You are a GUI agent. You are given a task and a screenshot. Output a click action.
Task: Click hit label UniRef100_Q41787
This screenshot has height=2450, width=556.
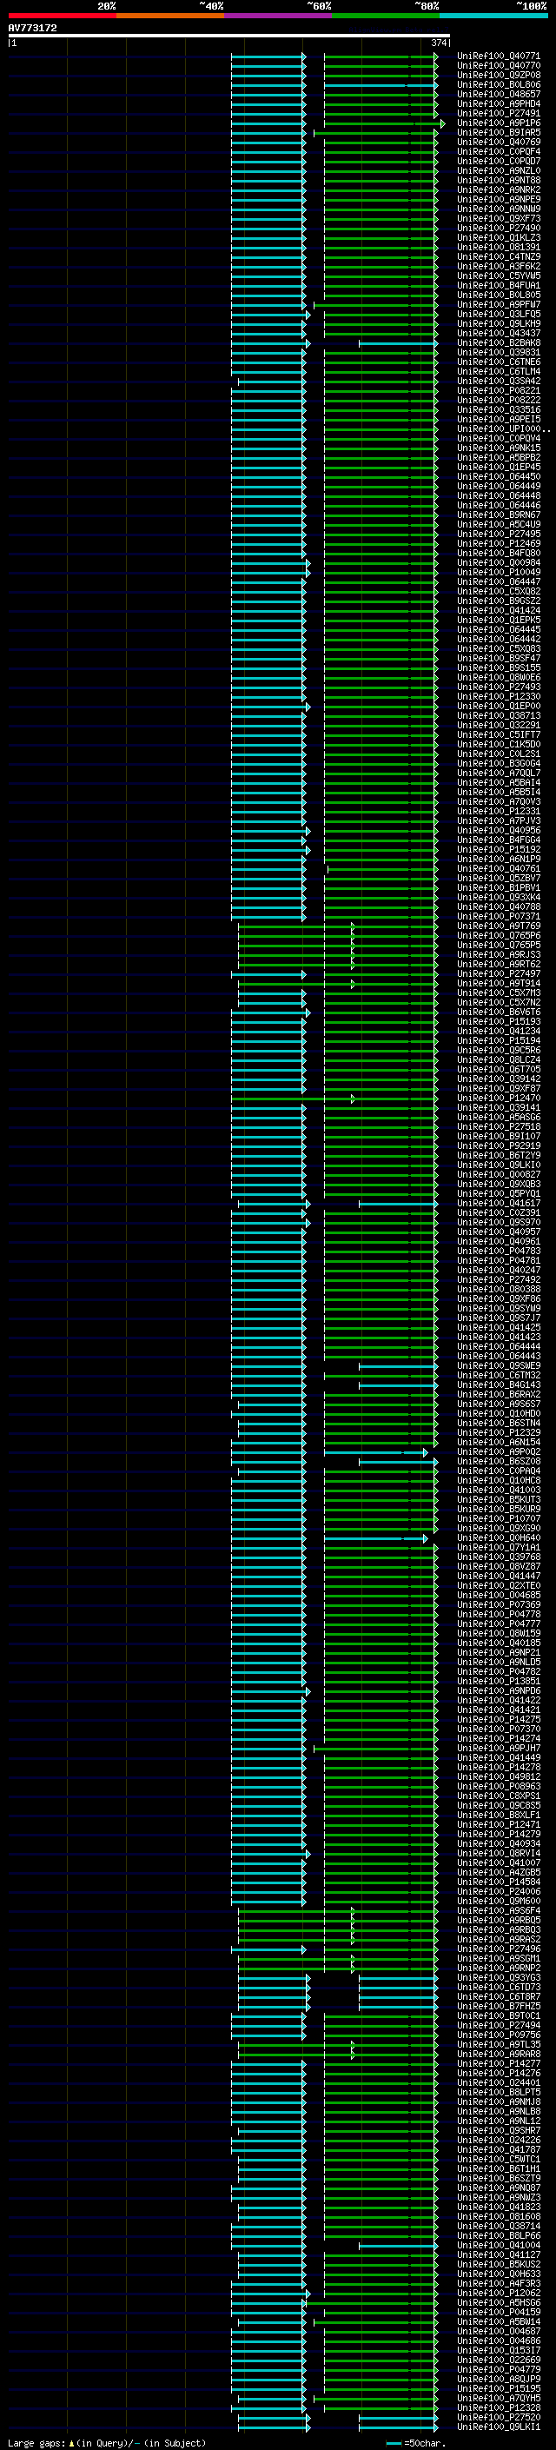(x=498, y=2149)
